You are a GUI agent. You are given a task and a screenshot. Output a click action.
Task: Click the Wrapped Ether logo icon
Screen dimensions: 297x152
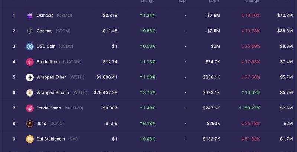[x=30, y=77]
